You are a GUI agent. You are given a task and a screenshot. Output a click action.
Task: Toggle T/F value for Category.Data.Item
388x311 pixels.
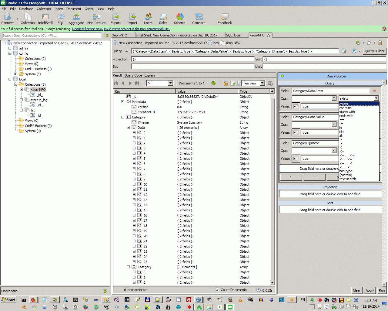296,106
